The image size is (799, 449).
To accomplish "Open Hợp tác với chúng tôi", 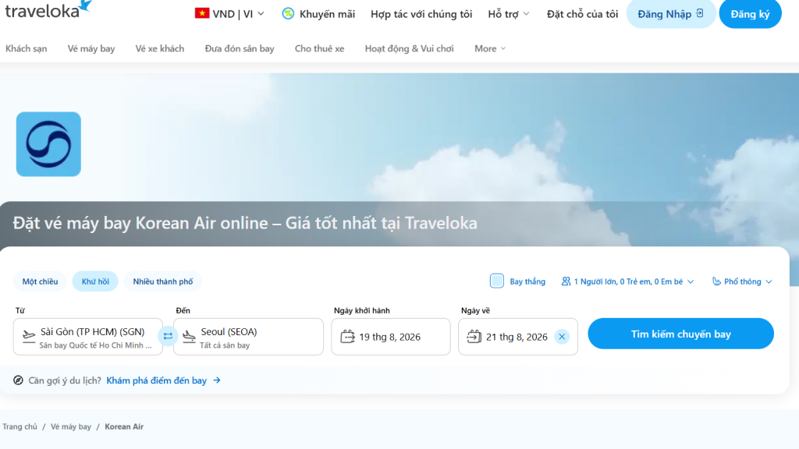I will point(421,14).
